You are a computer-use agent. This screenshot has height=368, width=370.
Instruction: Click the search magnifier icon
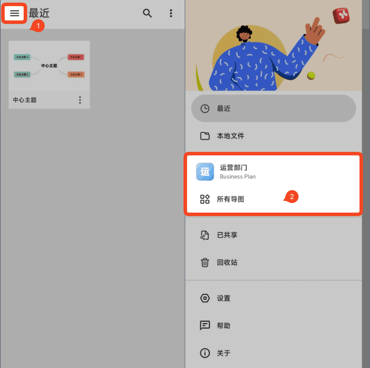[147, 13]
